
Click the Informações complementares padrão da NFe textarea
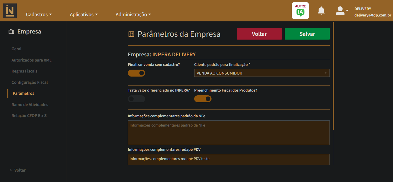click(229, 133)
